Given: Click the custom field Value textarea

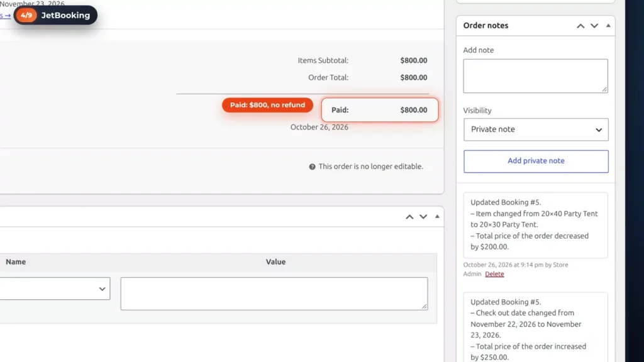Looking at the screenshot, I should [x=274, y=293].
